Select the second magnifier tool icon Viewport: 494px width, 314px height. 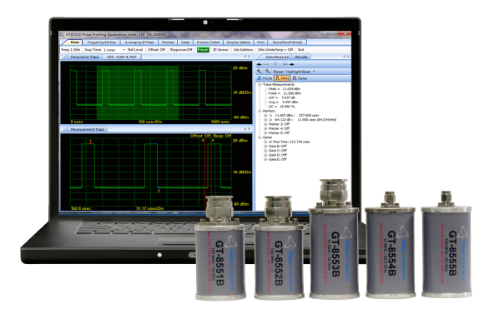tap(267, 72)
